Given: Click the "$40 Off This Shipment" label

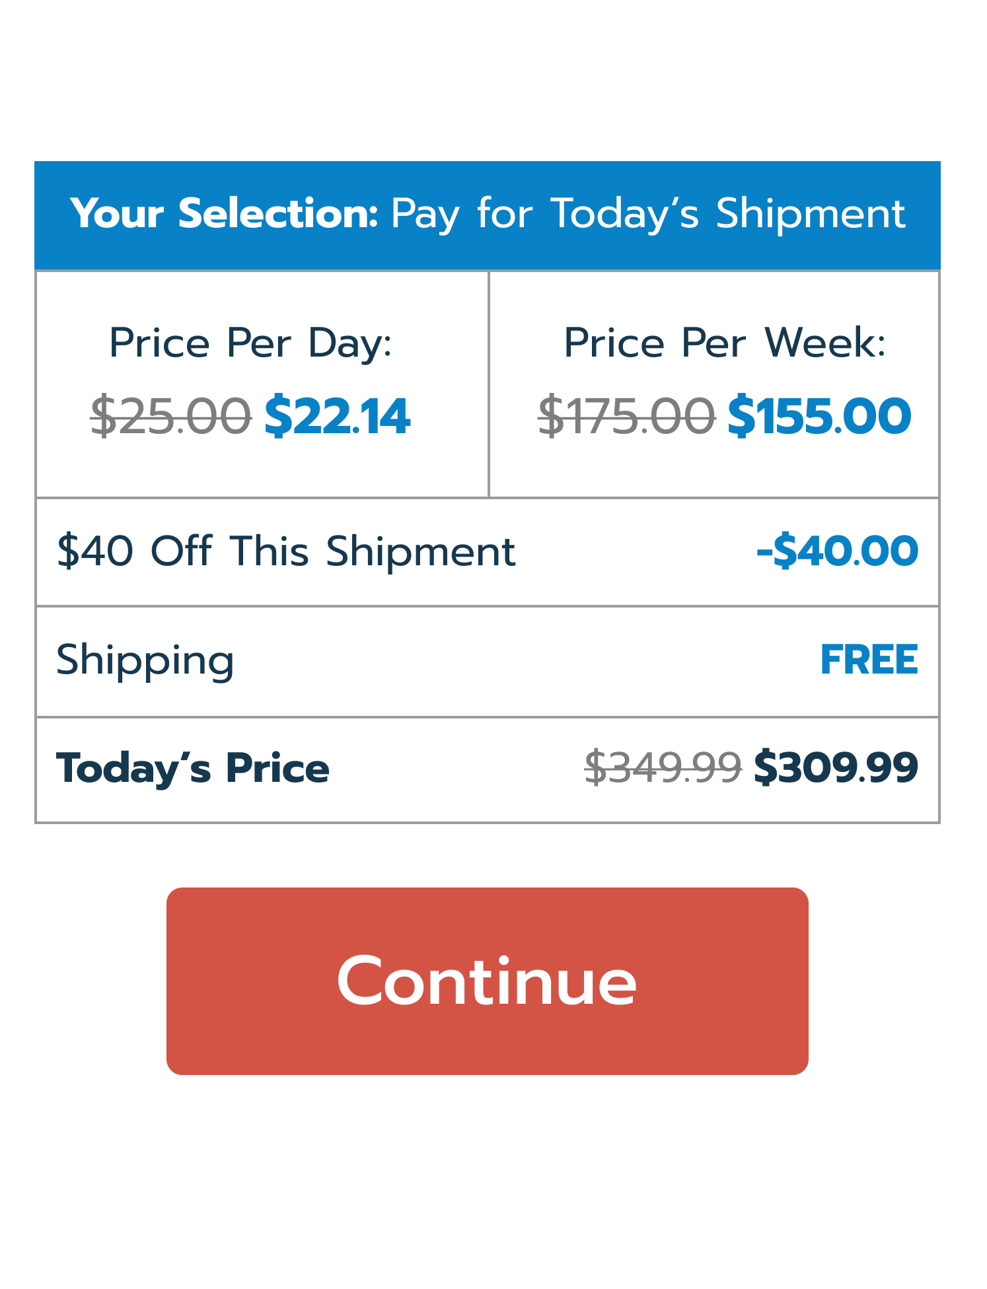Looking at the screenshot, I should tap(285, 551).
